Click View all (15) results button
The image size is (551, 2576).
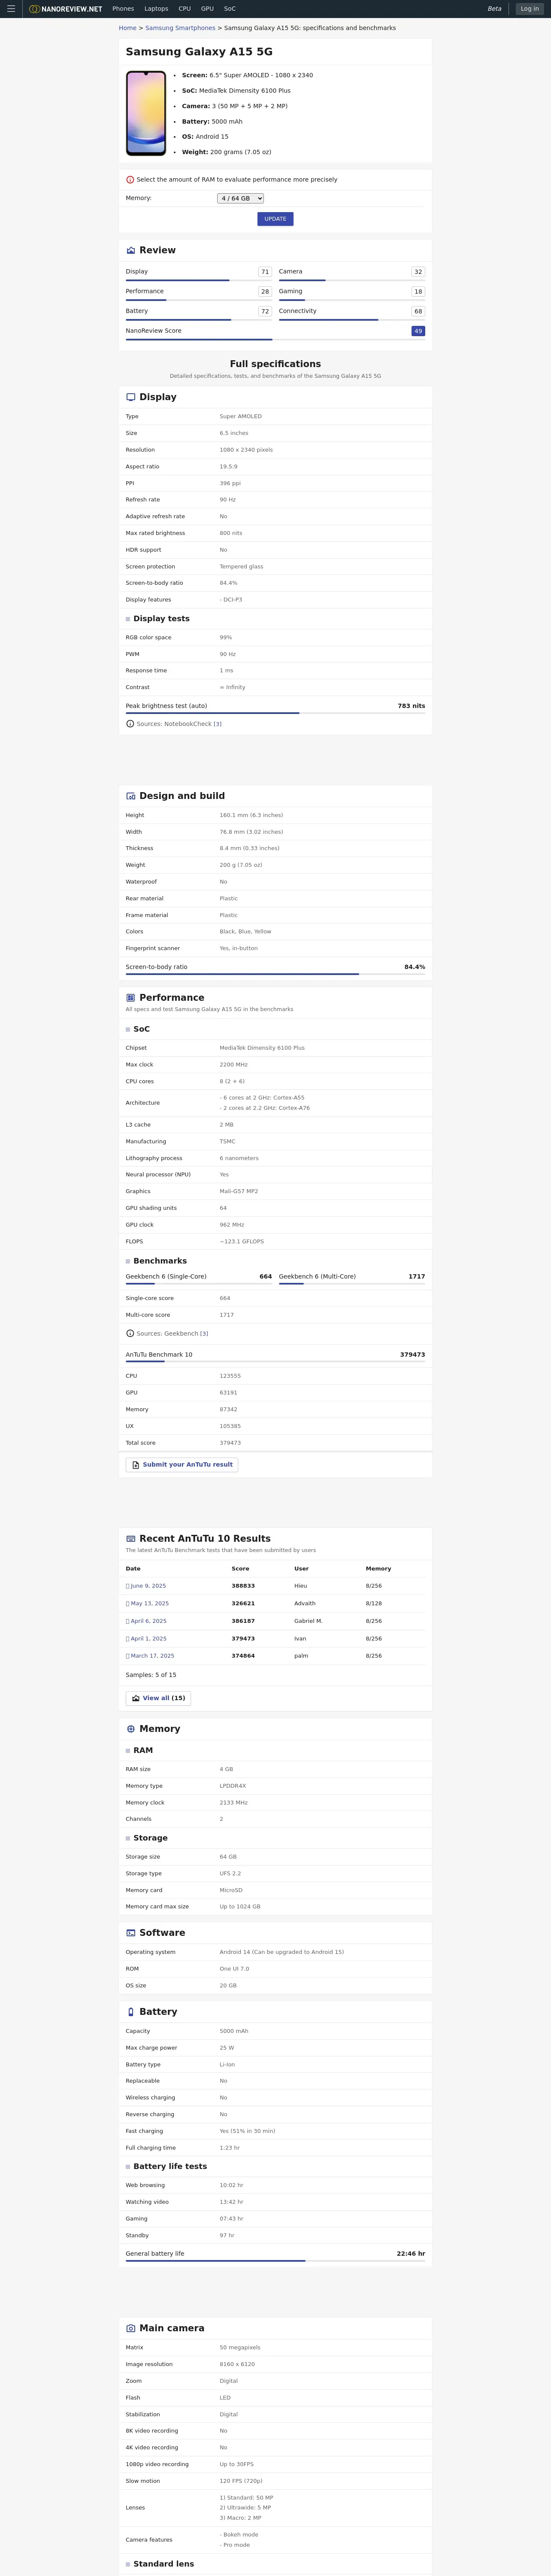pyautogui.click(x=158, y=1698)
